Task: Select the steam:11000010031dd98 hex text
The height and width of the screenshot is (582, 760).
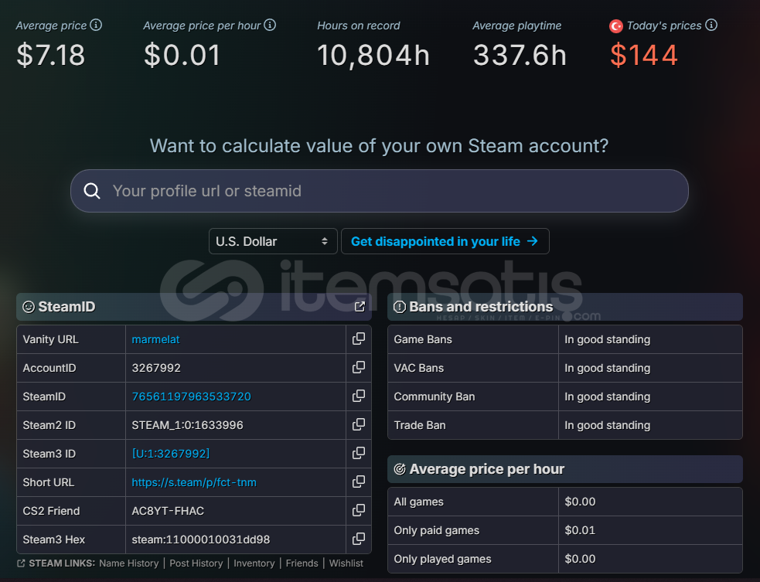Action: point(201,539)
